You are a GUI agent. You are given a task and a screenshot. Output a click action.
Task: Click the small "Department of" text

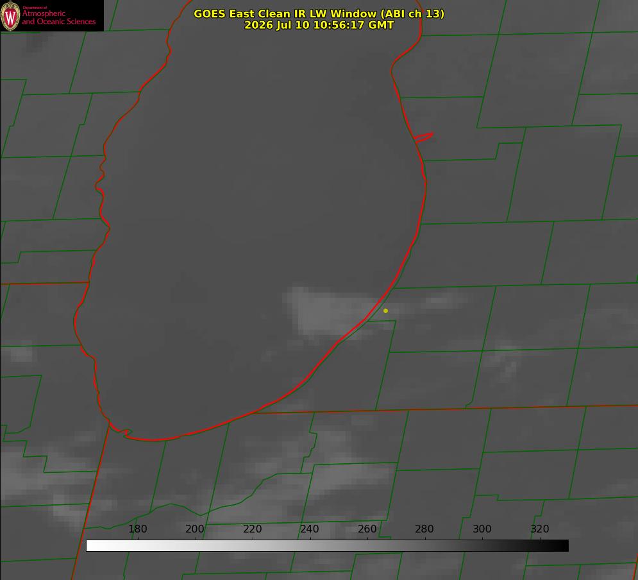click(35, 7)
